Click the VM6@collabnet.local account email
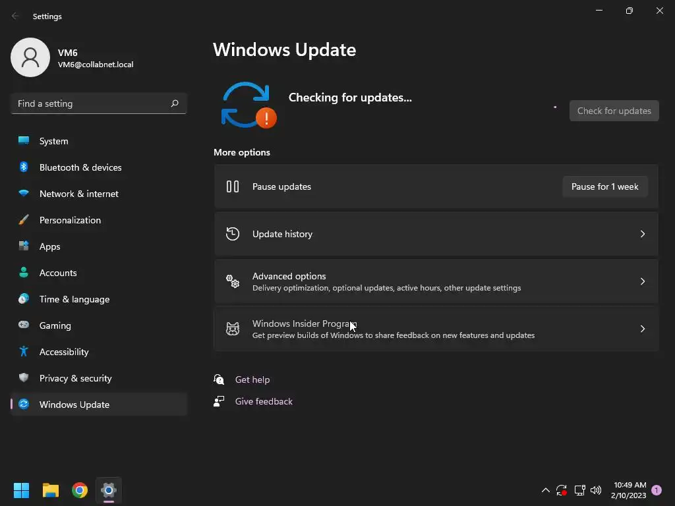Viewport: 675px width, 506px height. (96, 65)
